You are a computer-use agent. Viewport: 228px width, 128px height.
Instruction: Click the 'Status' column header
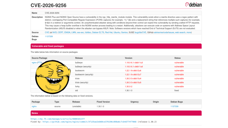pos(177,58)
